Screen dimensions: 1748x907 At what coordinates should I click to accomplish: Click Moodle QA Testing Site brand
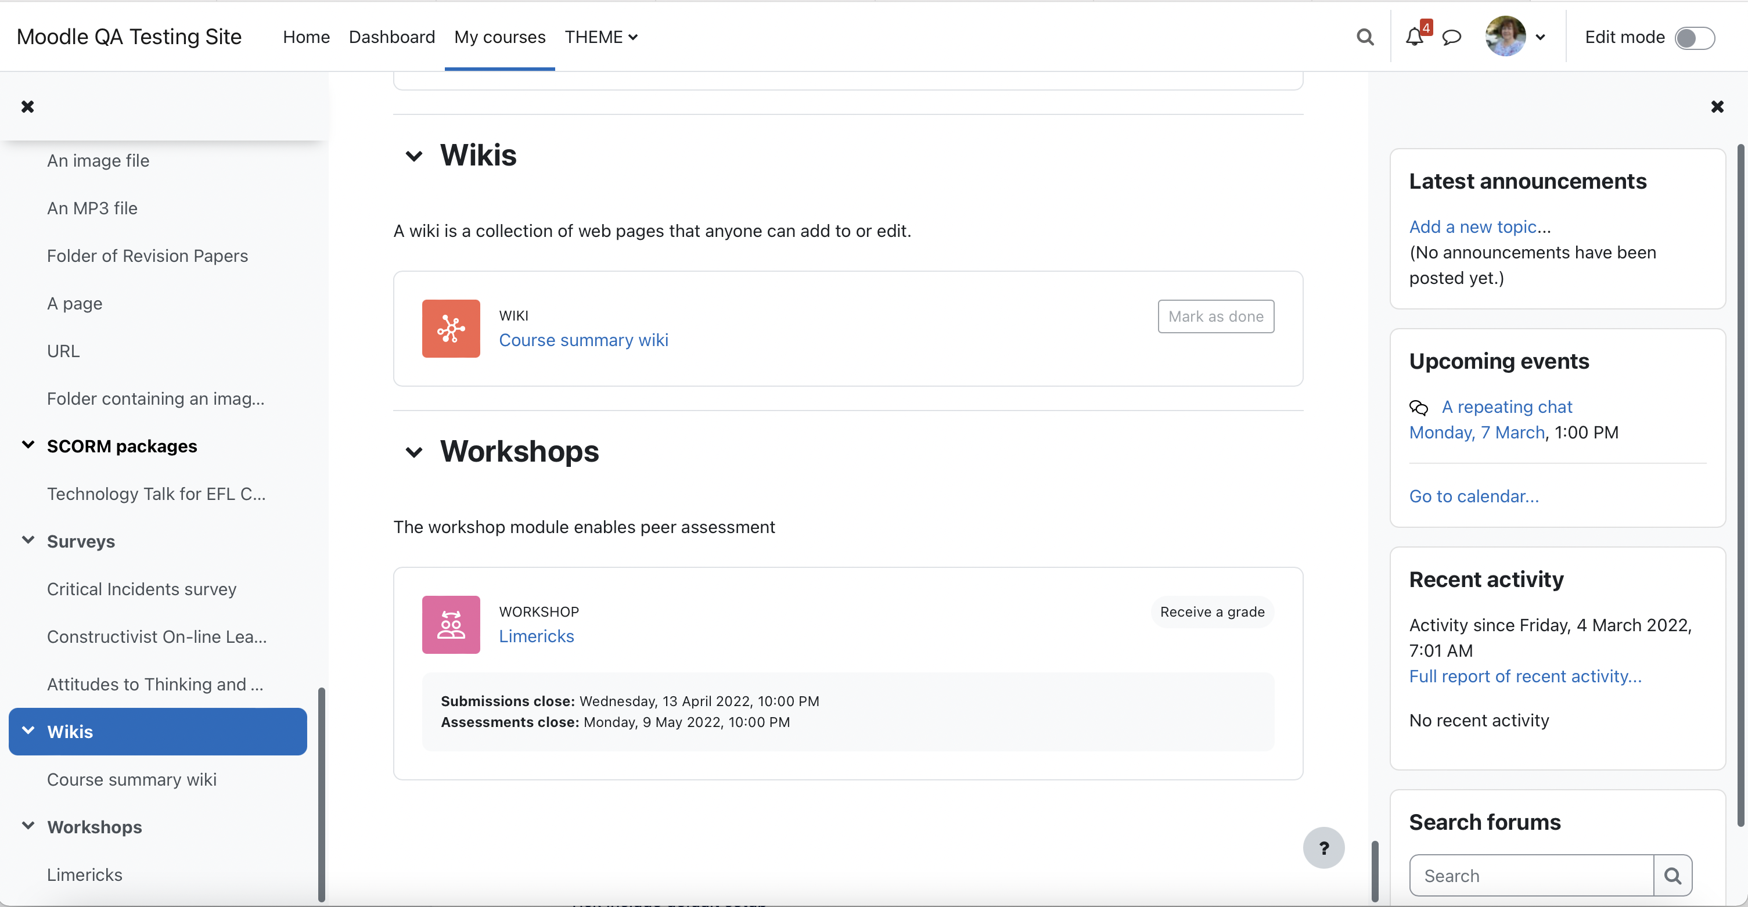point(129,37)
